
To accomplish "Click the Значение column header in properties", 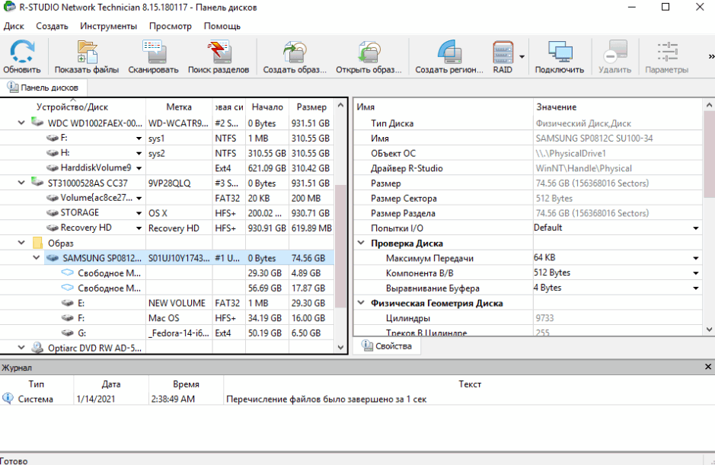I will coord(618,107).
